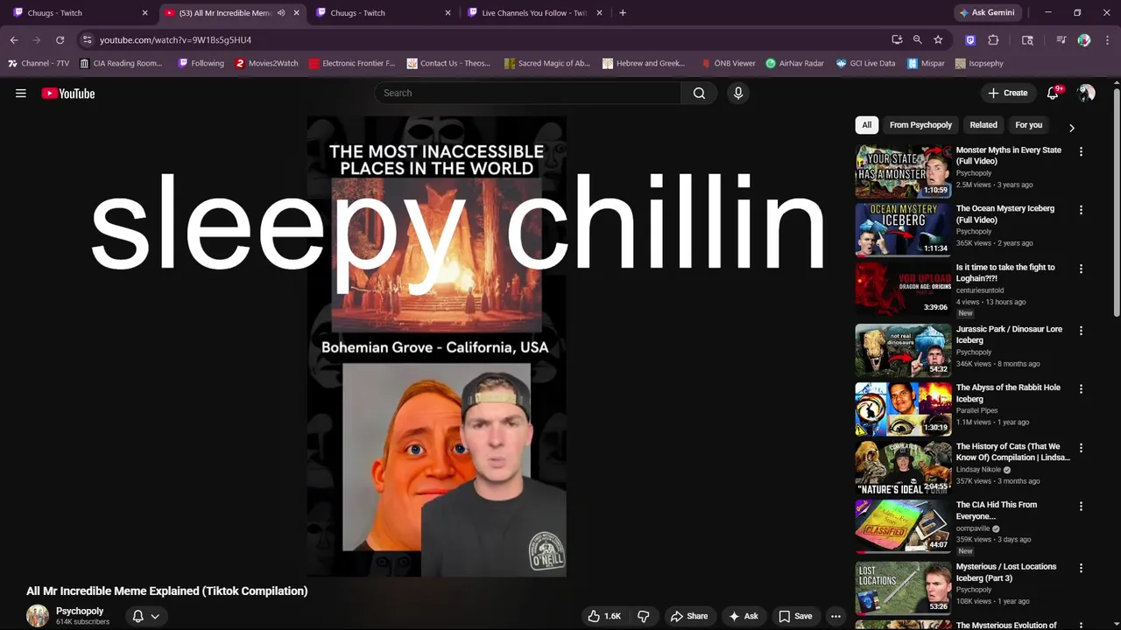
Task: Open The CIA Hid This From Everyone title
Action: point(997,510)
